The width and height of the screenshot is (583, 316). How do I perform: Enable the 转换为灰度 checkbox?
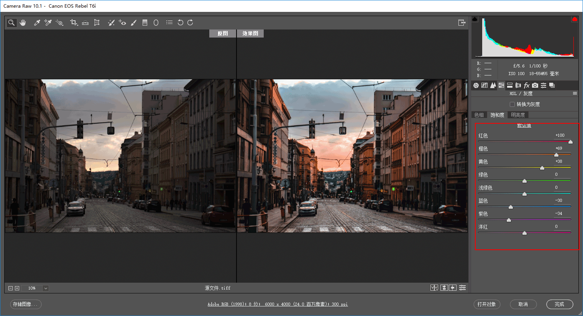click(x=512, y=104)
